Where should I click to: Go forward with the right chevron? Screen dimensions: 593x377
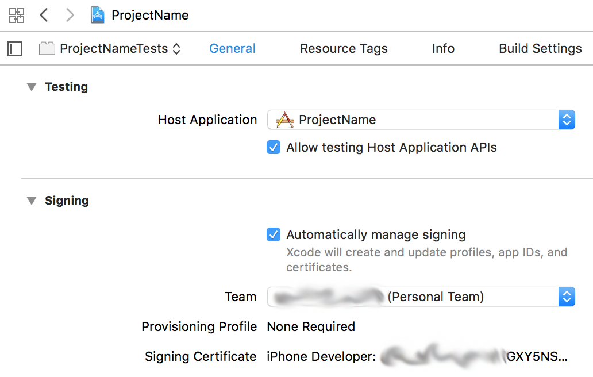[x=70, y=15]
